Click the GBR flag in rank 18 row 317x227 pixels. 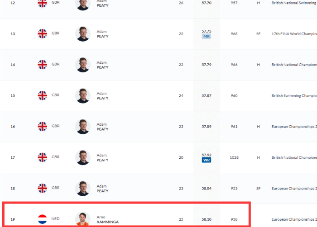pyautogui.click(x=42, y=188)
